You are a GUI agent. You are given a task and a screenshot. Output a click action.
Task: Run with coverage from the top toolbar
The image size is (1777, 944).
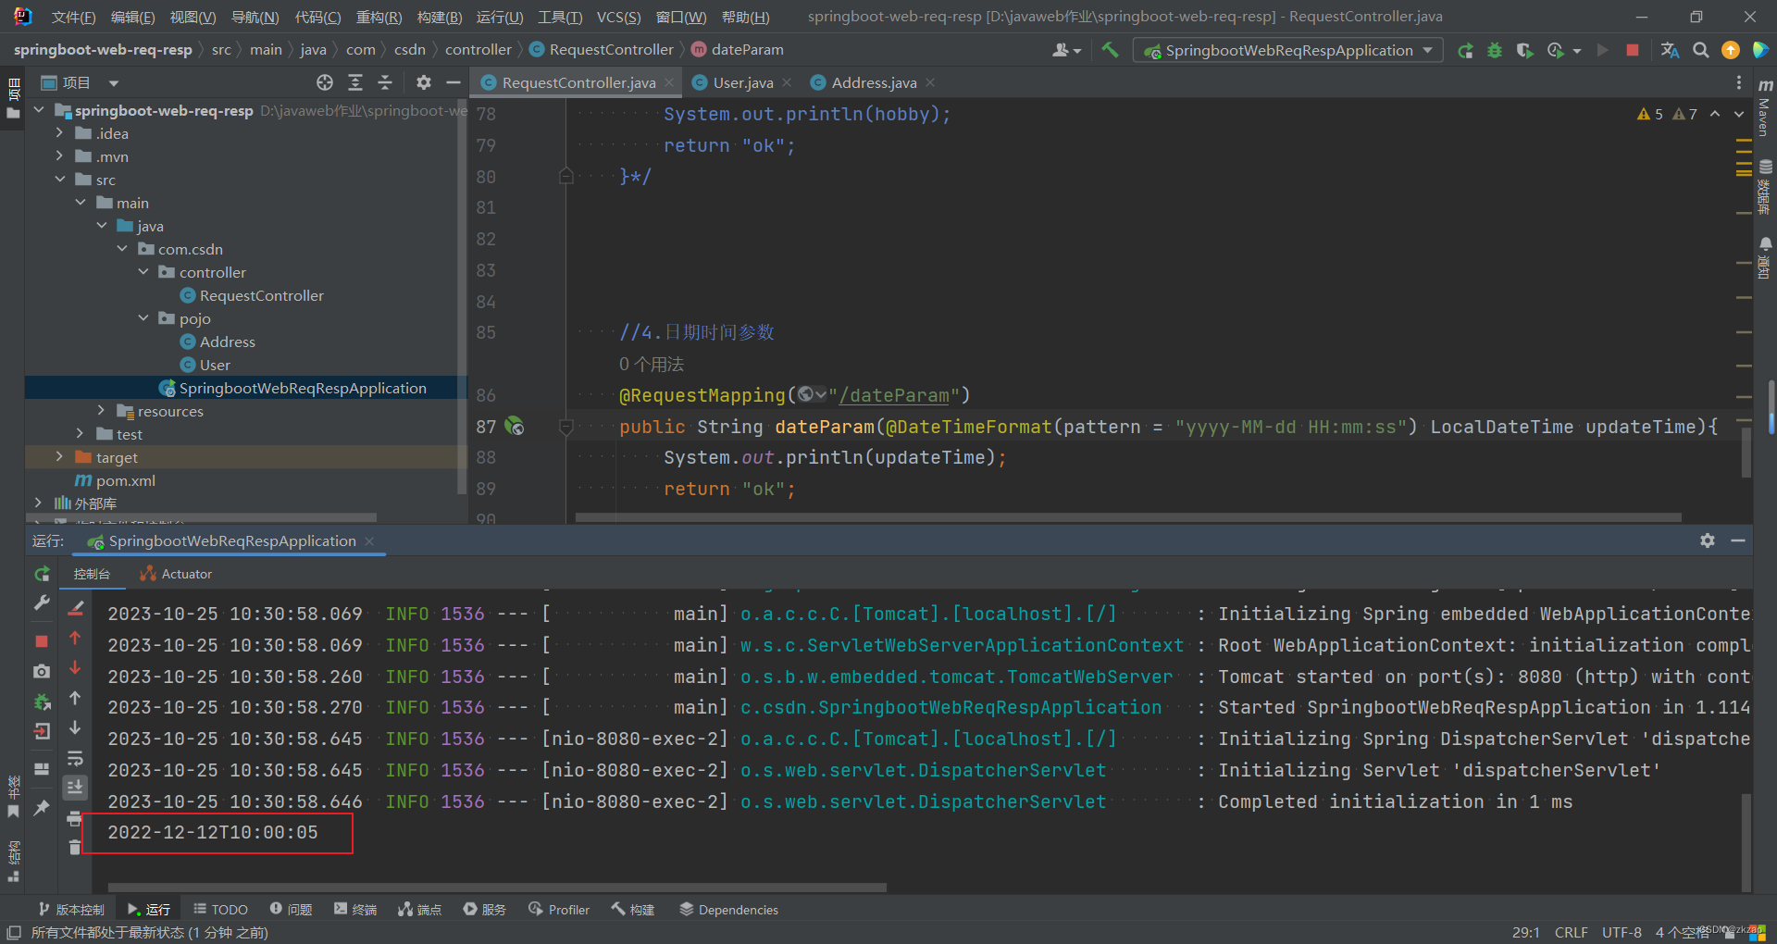[1524, 50]
